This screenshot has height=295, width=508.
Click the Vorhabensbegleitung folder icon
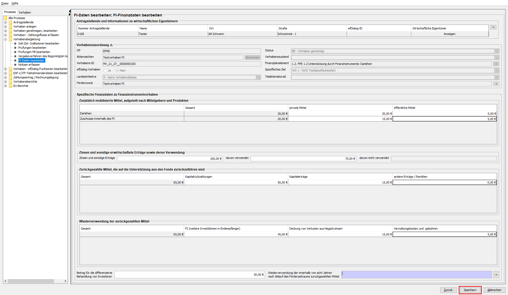(x=10, y=39)
